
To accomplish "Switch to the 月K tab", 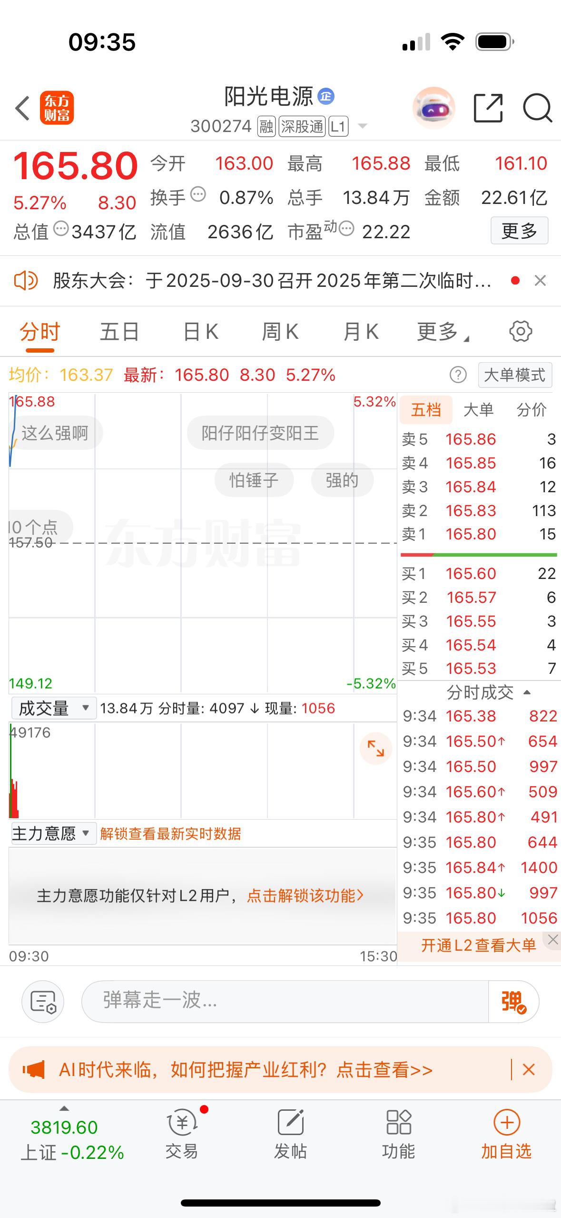I will (x=361, y=331).
